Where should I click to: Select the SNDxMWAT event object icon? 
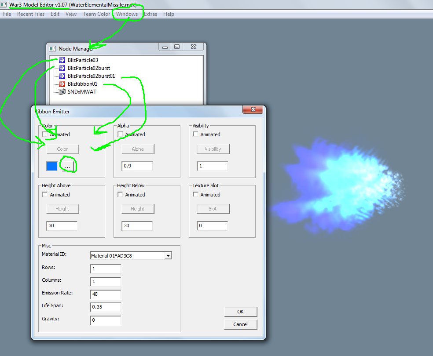[62, 91]
